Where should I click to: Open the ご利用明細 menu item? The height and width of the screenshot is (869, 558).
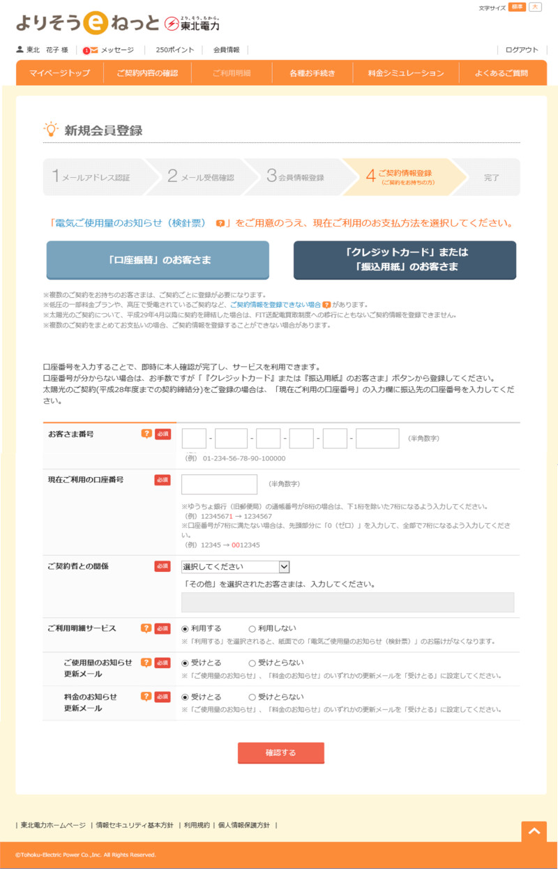232,73
